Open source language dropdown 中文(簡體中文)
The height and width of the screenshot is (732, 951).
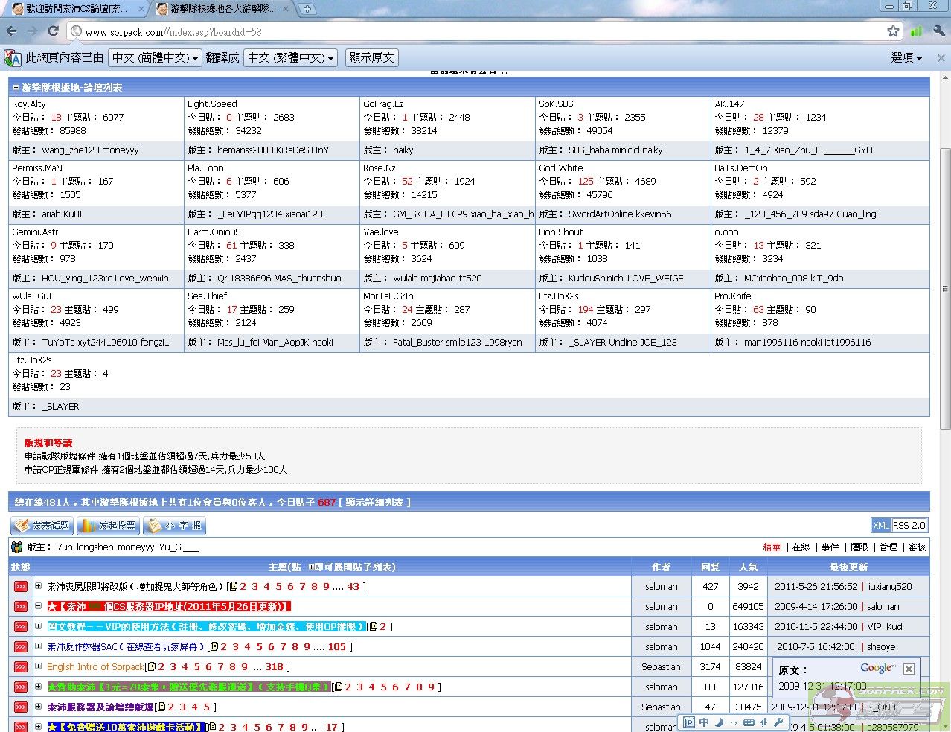(x=156, y=57)
